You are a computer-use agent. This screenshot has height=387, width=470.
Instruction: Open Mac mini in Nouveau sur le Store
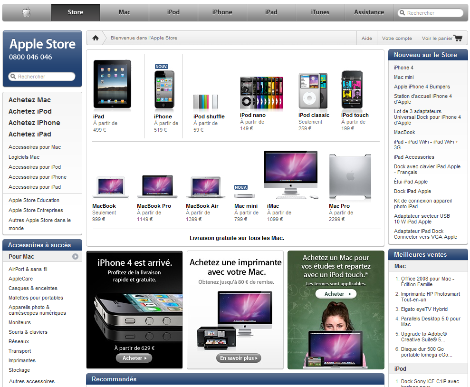pos(404,77)
